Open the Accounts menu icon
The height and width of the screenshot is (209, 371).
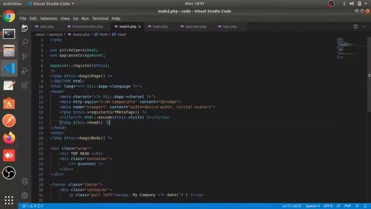24,181
